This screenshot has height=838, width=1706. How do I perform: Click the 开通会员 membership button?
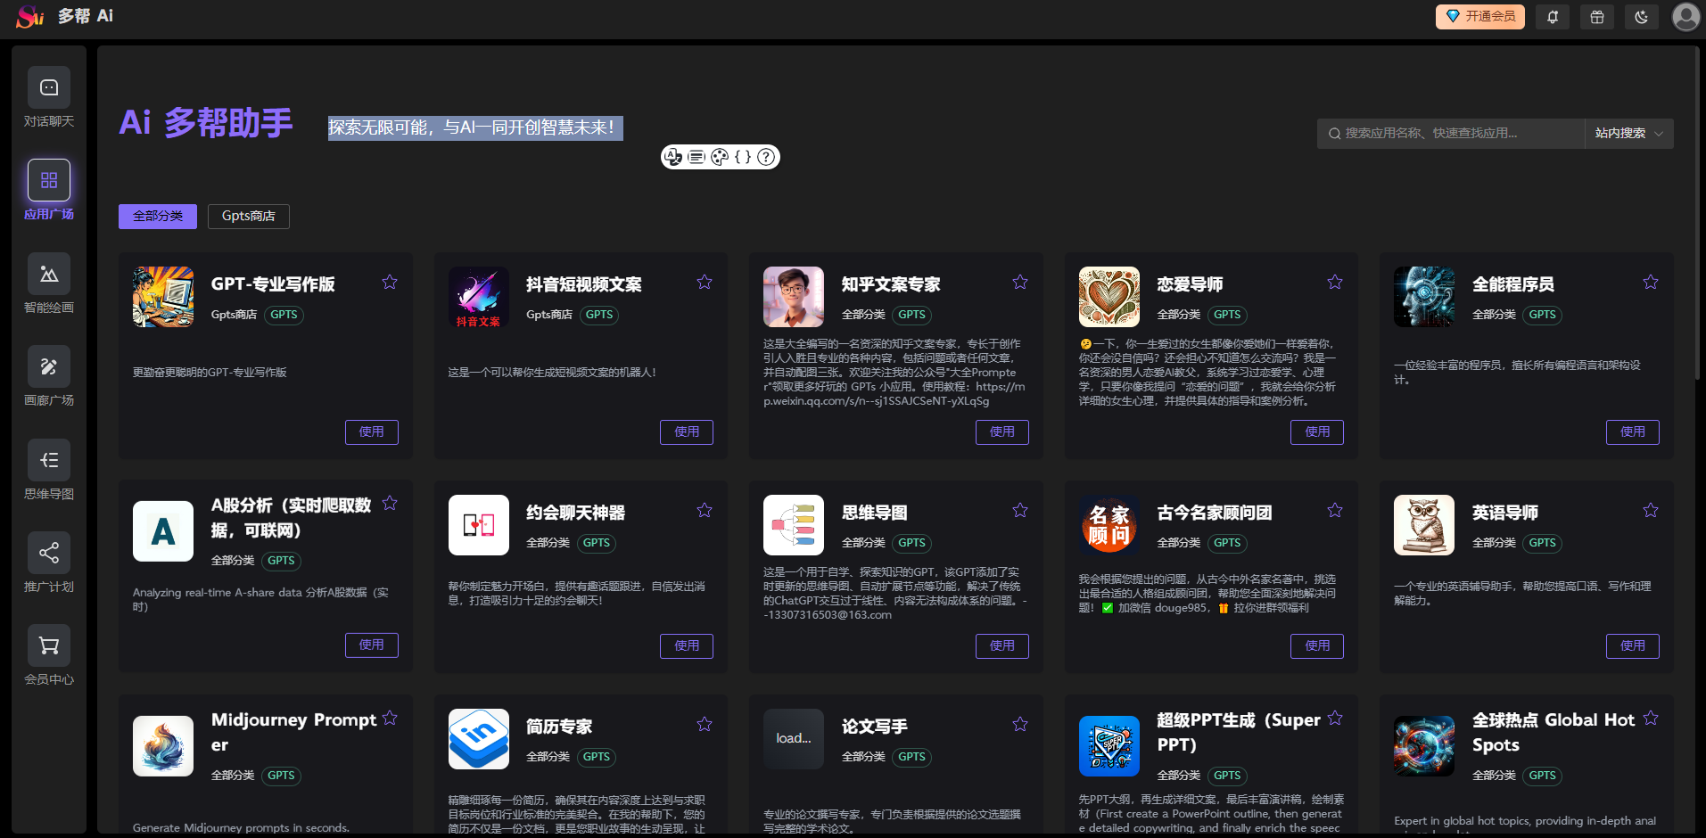click(1479, 16)
